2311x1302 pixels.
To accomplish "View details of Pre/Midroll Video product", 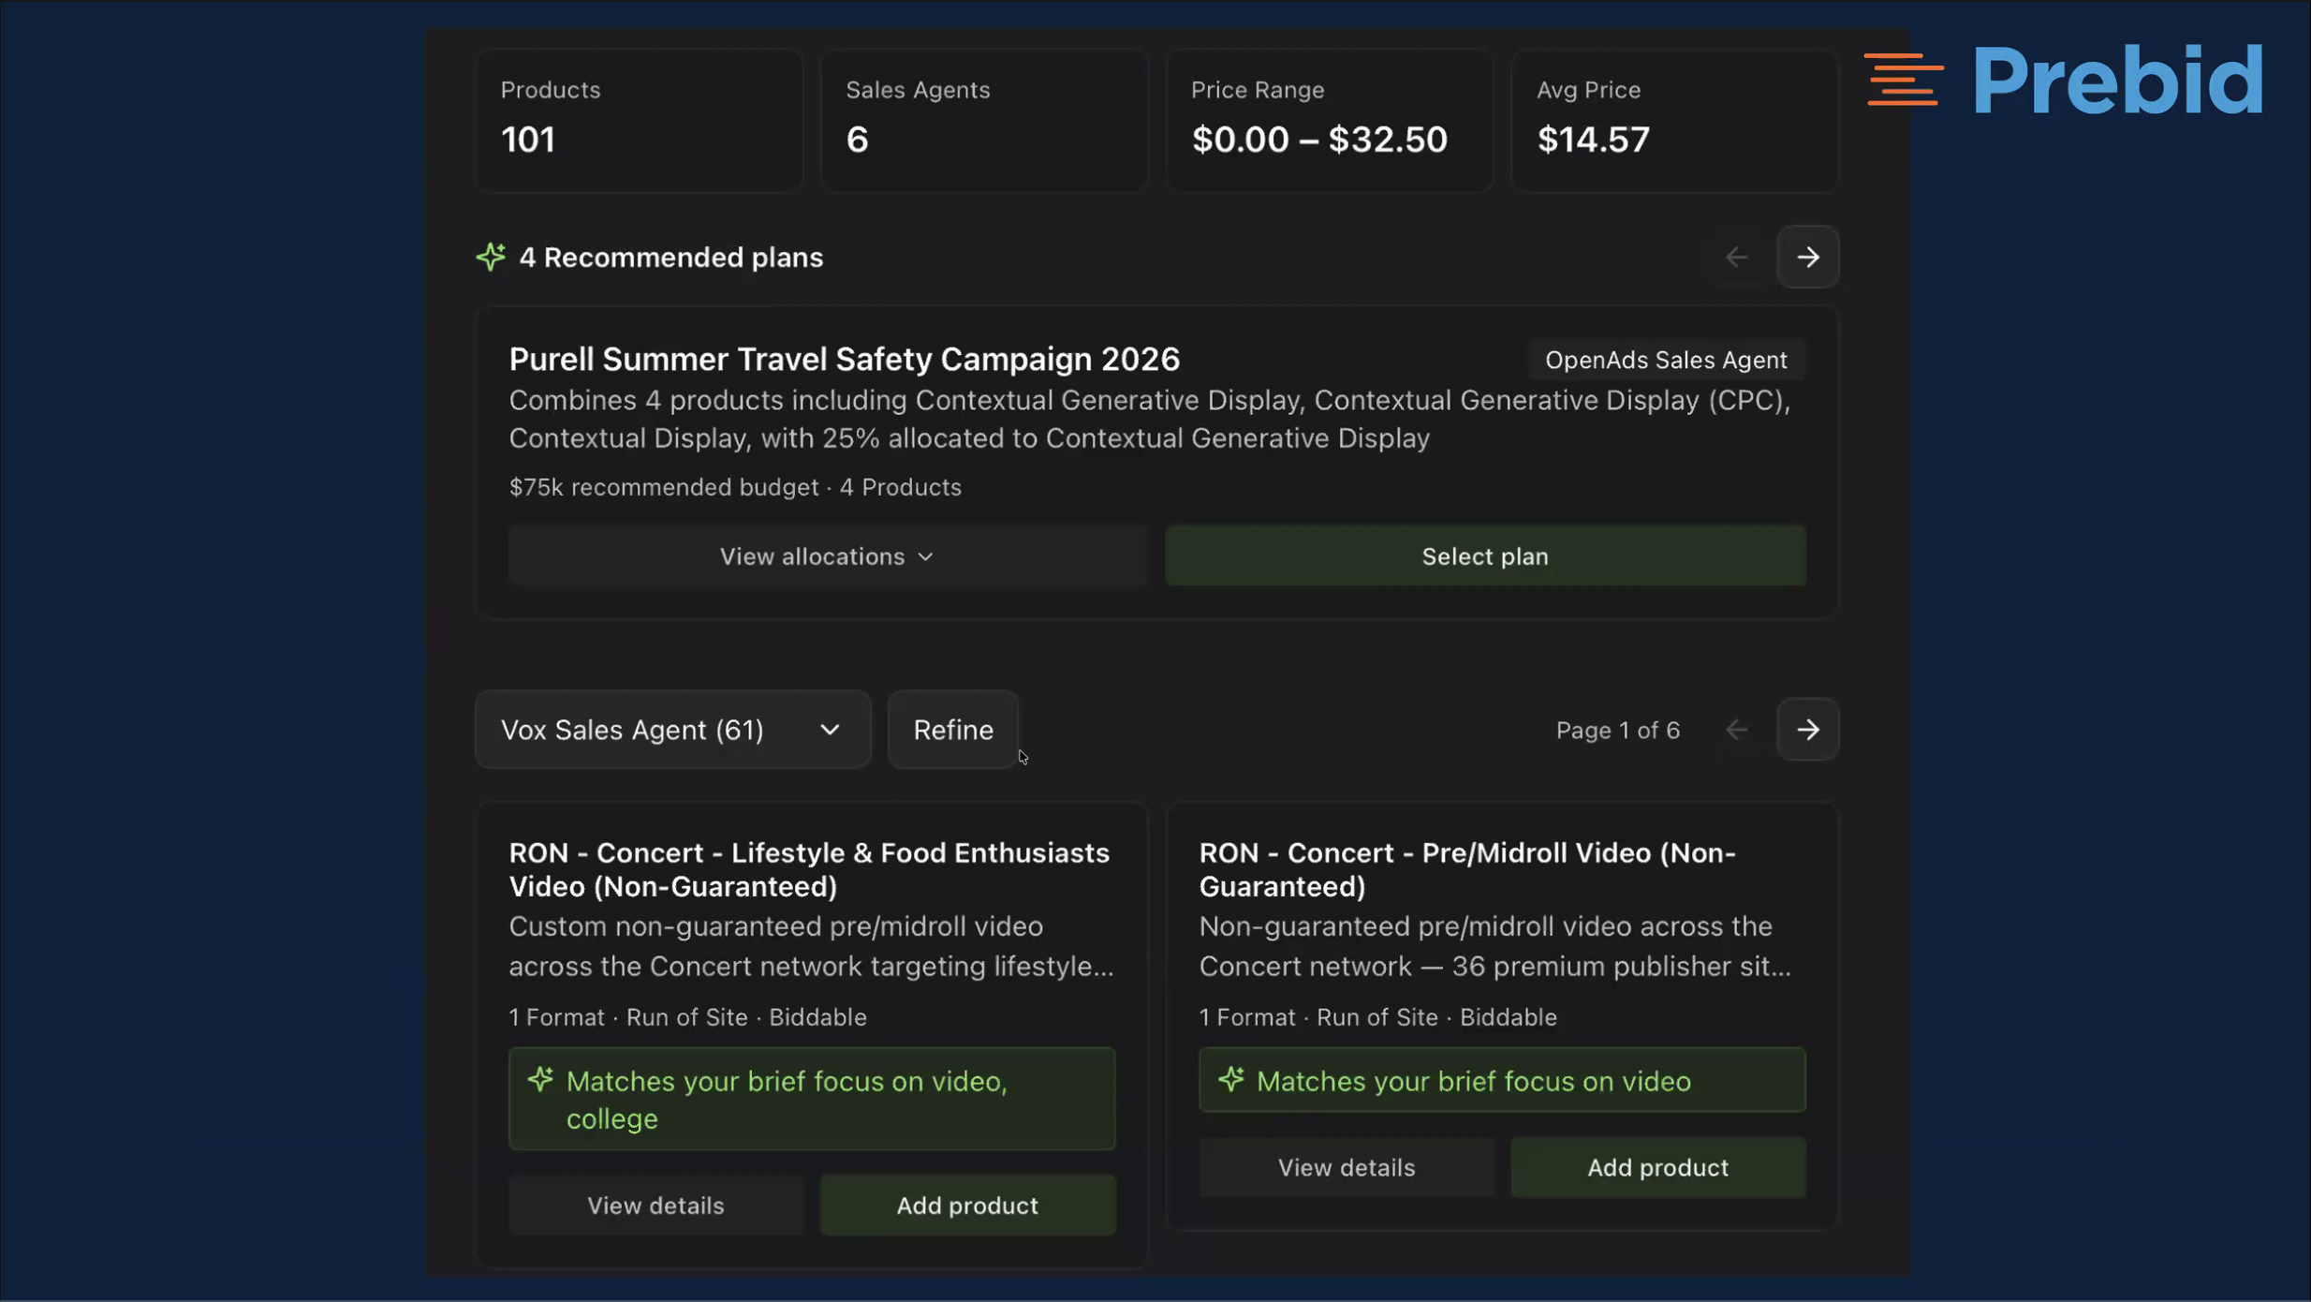I will point(1347,1167).
